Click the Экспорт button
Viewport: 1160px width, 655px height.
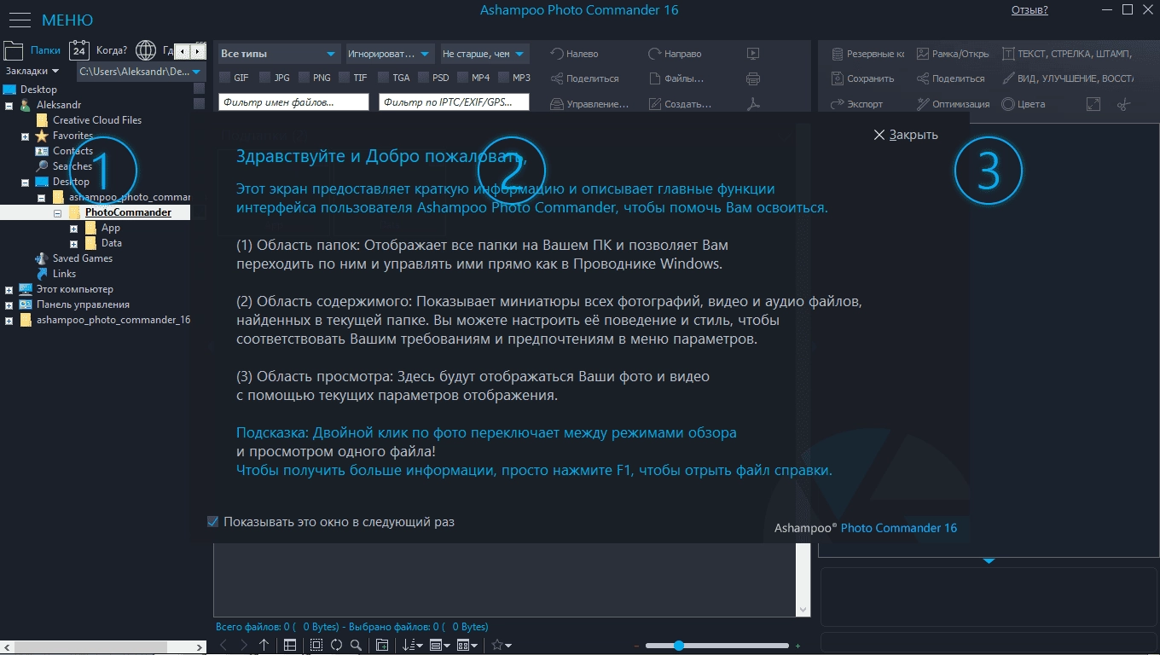pos(856,104)
